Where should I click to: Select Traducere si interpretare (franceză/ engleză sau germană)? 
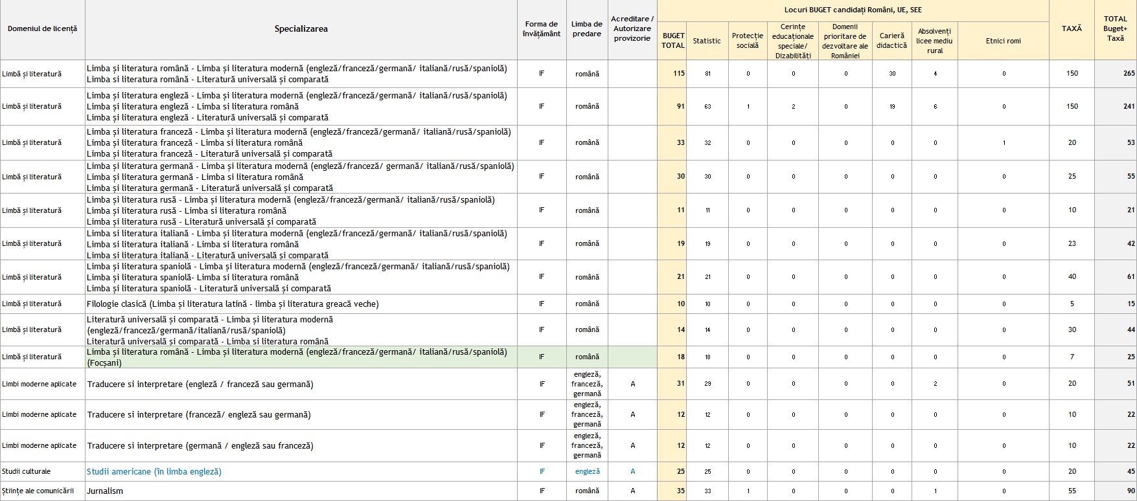pyautogui.click(x=301, y=415)
